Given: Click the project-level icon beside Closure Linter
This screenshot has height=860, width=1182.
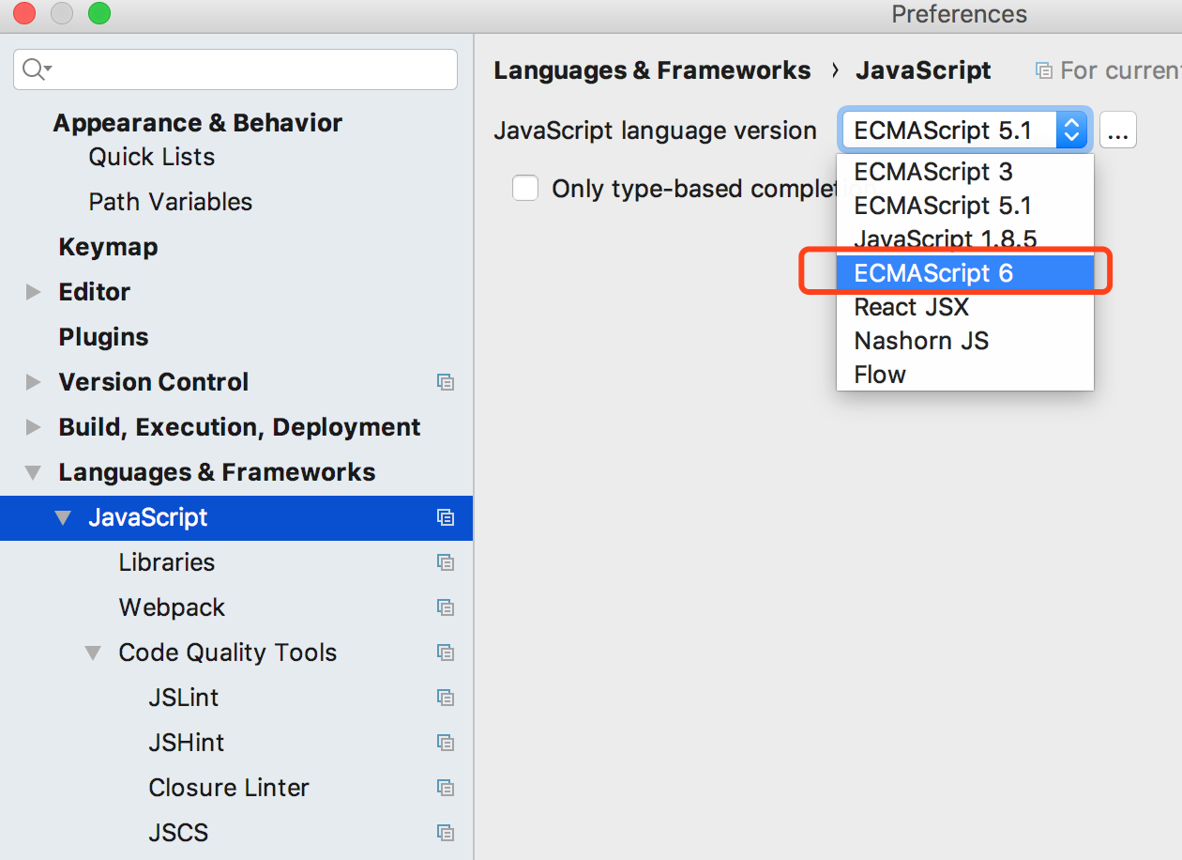Looking at the screenshot, I should coord(446,788).
